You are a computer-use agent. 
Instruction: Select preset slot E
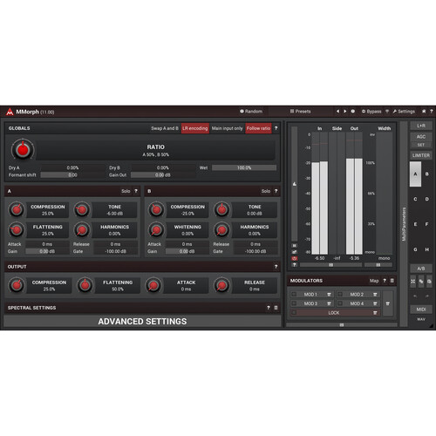coord(415,224)
